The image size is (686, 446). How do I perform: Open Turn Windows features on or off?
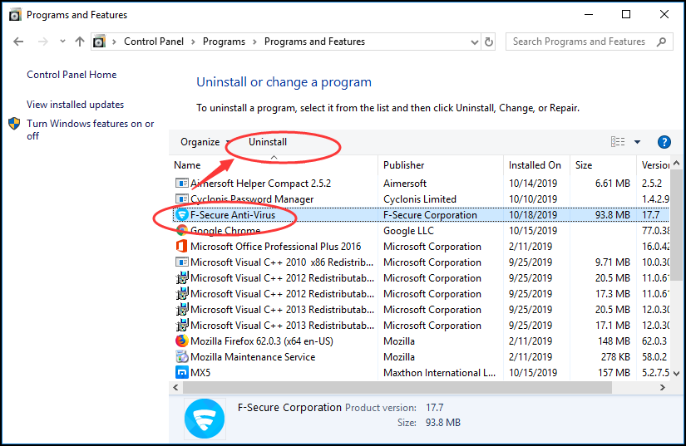click(x=90, y=130)
